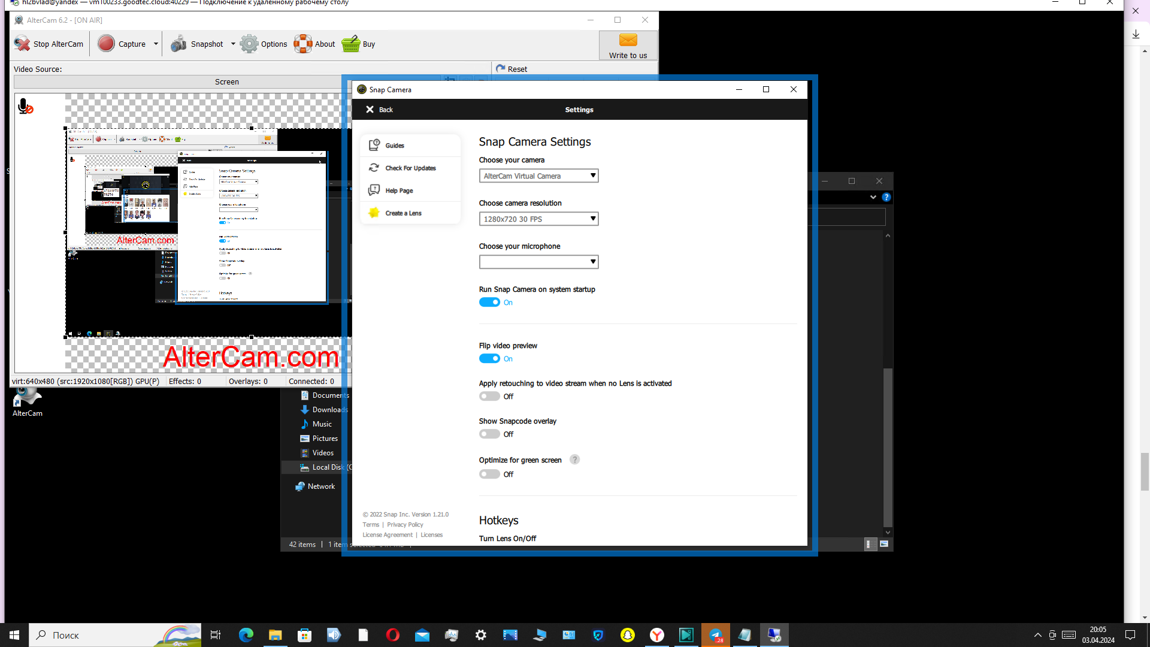1150x647 pixels.
Task: Open Microsoft Store from taskbar
Action: pyautogui.click(x=304, y=635)
